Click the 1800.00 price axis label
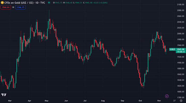This screenshot has width=186, height=103. tap(180, 92)
